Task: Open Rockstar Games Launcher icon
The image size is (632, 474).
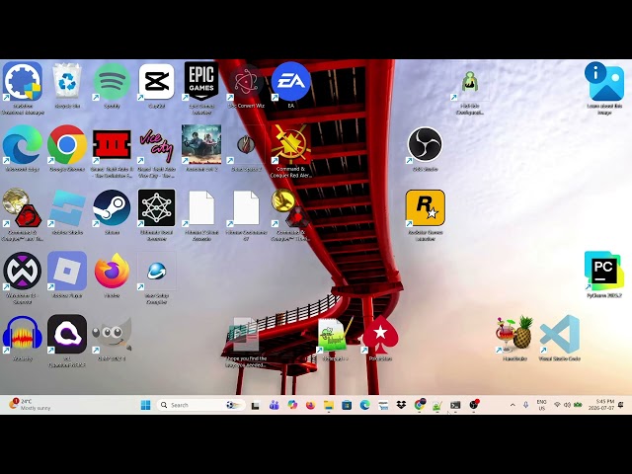Action: pos(425,208)
